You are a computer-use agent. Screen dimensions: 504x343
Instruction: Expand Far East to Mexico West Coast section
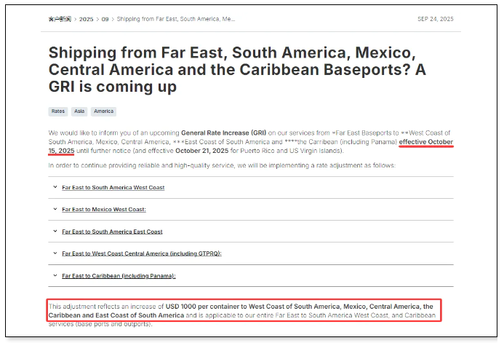click(104, 210)
